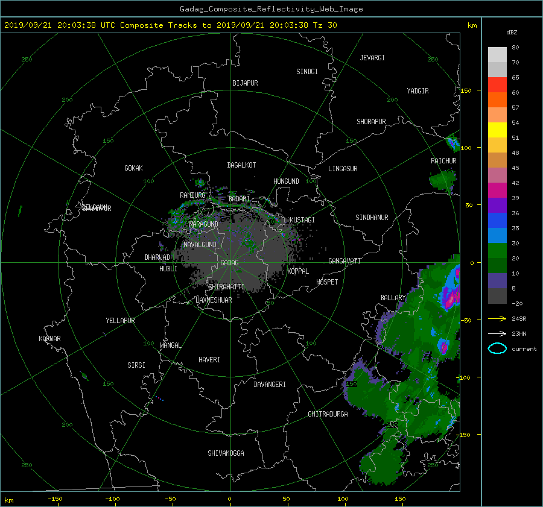543x507 pixels.
Task: Select the HANGAL label
Action: coord(170,345)
